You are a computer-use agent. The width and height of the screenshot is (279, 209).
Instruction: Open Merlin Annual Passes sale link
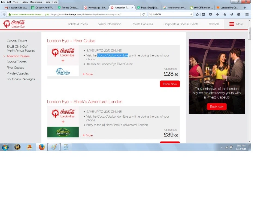[21, 49]
